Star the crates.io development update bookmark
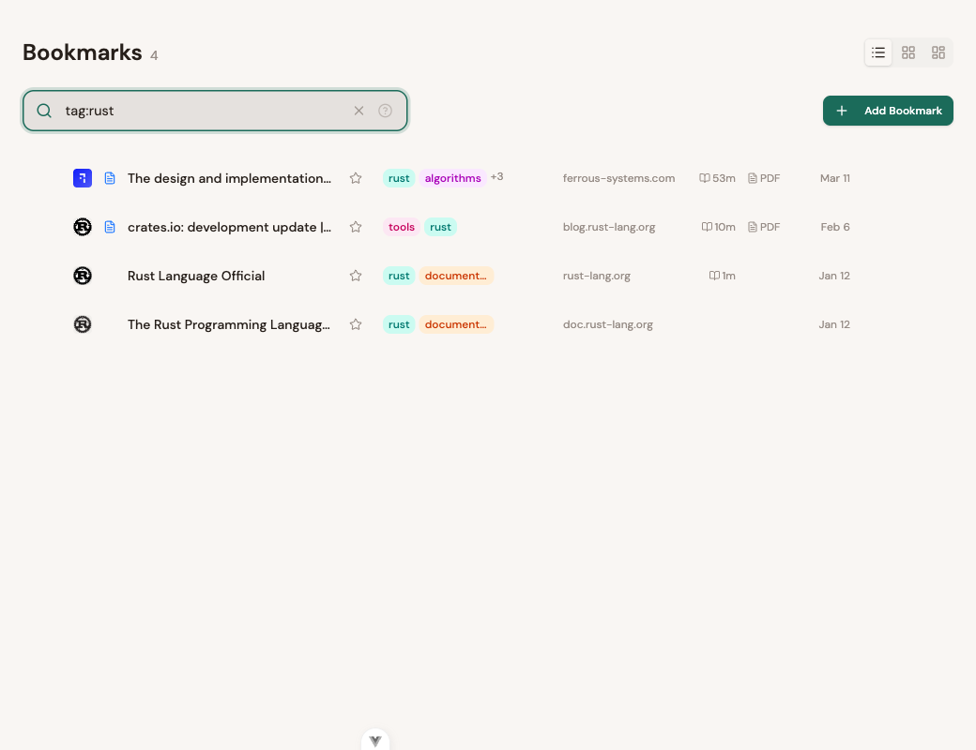976x750 pixels. [356, 227]
